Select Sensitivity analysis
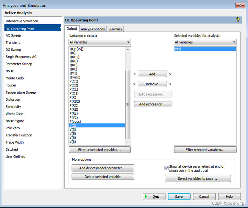 tap(33, 107)
